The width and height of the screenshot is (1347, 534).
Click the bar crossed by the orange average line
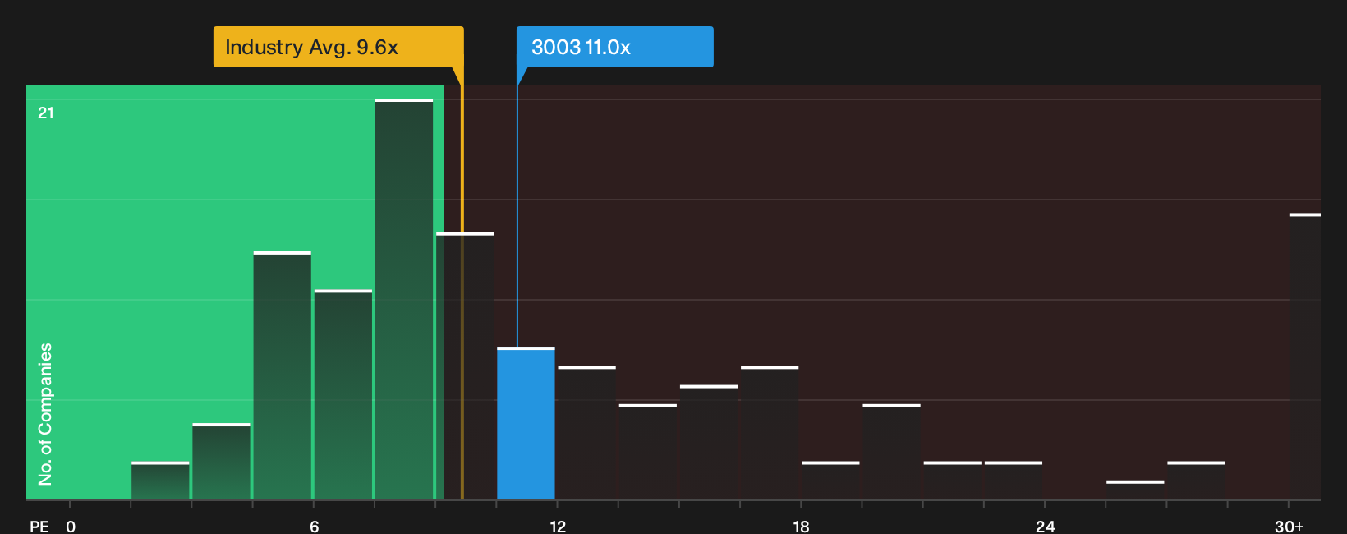tap(465, 366)
